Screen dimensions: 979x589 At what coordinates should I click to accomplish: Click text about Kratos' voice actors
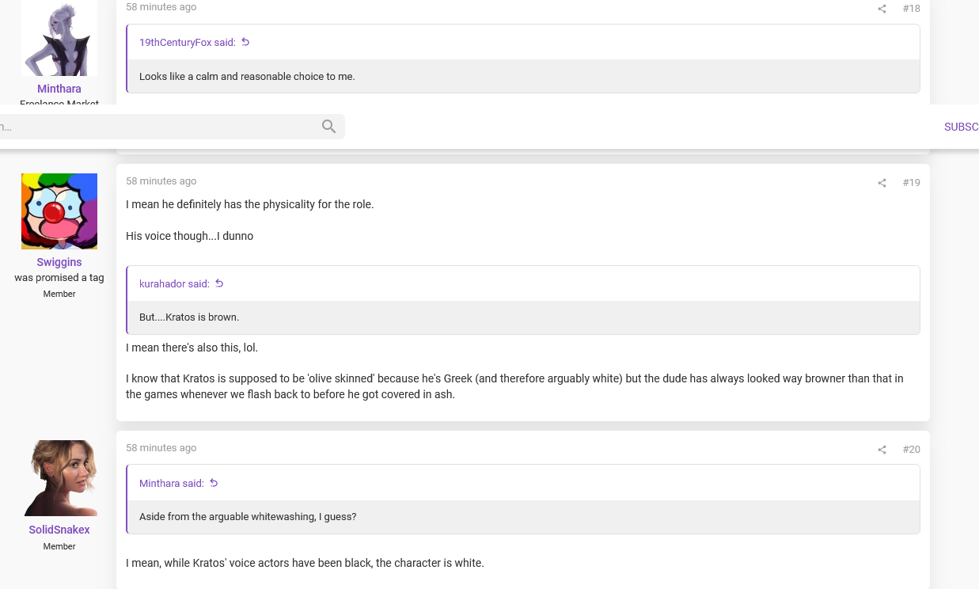point(305,563)
